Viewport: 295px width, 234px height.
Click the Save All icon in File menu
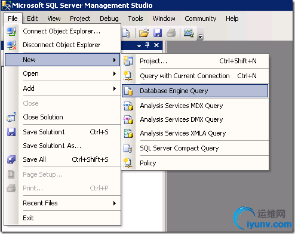pos(11,159)
